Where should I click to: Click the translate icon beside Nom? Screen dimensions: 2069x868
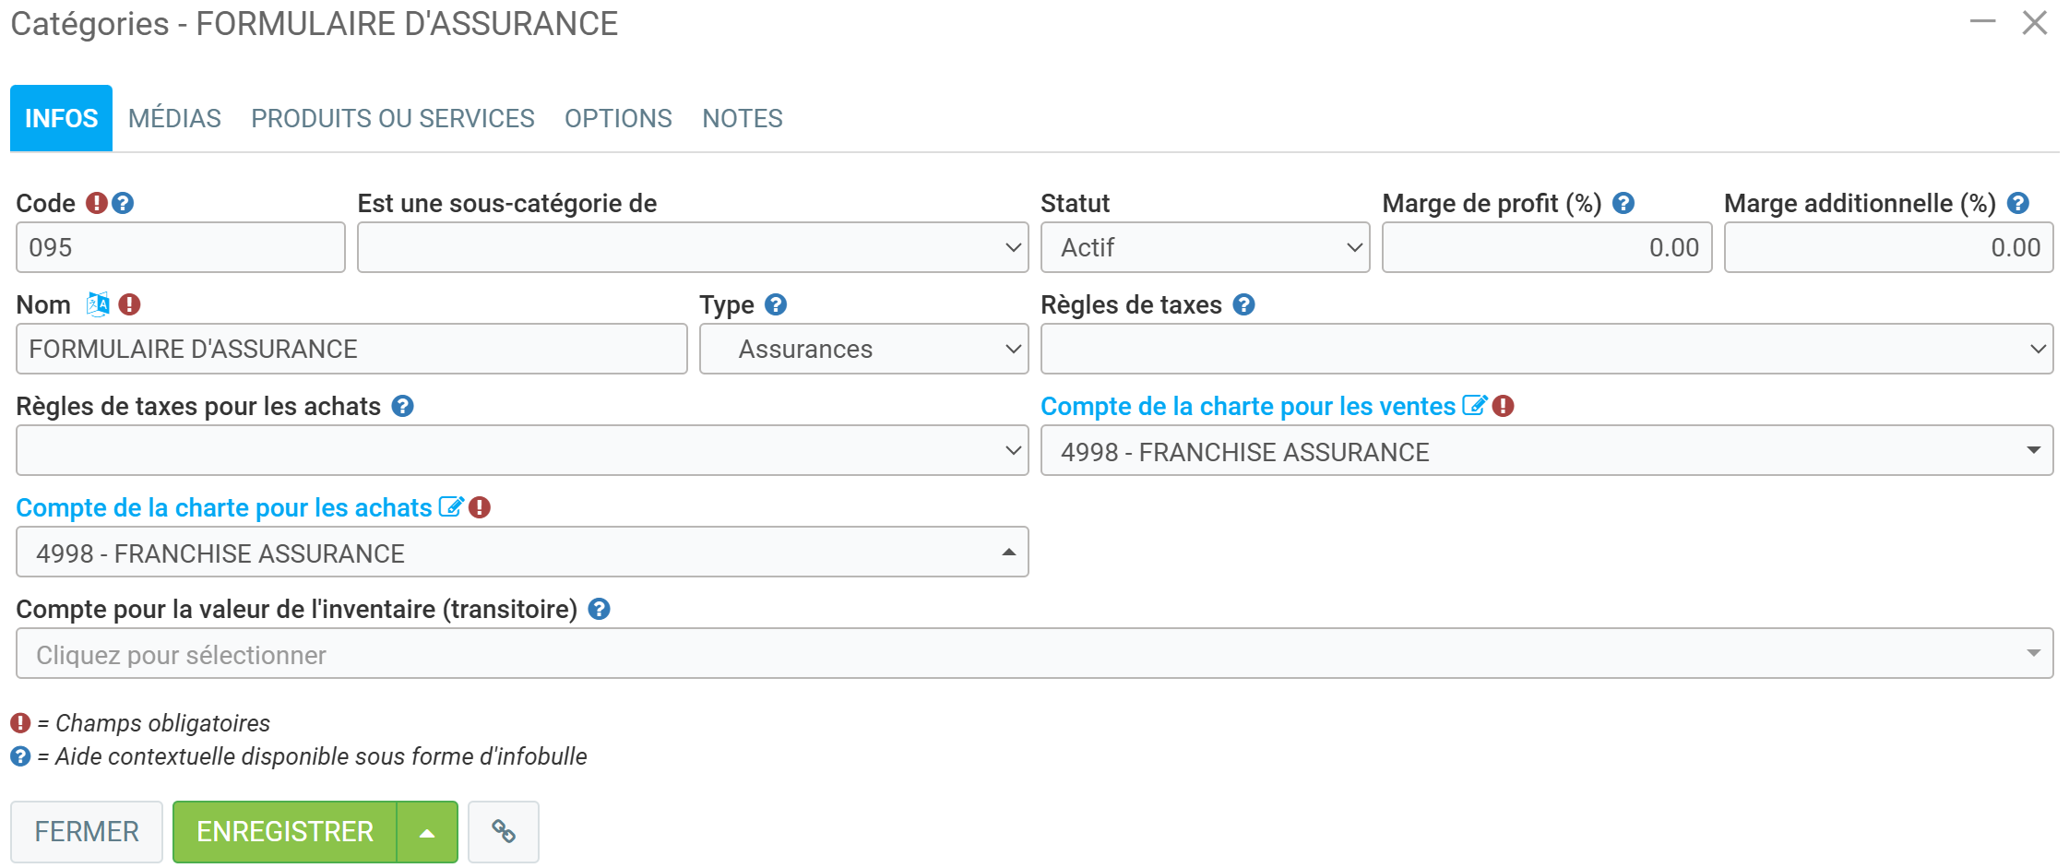97,304
